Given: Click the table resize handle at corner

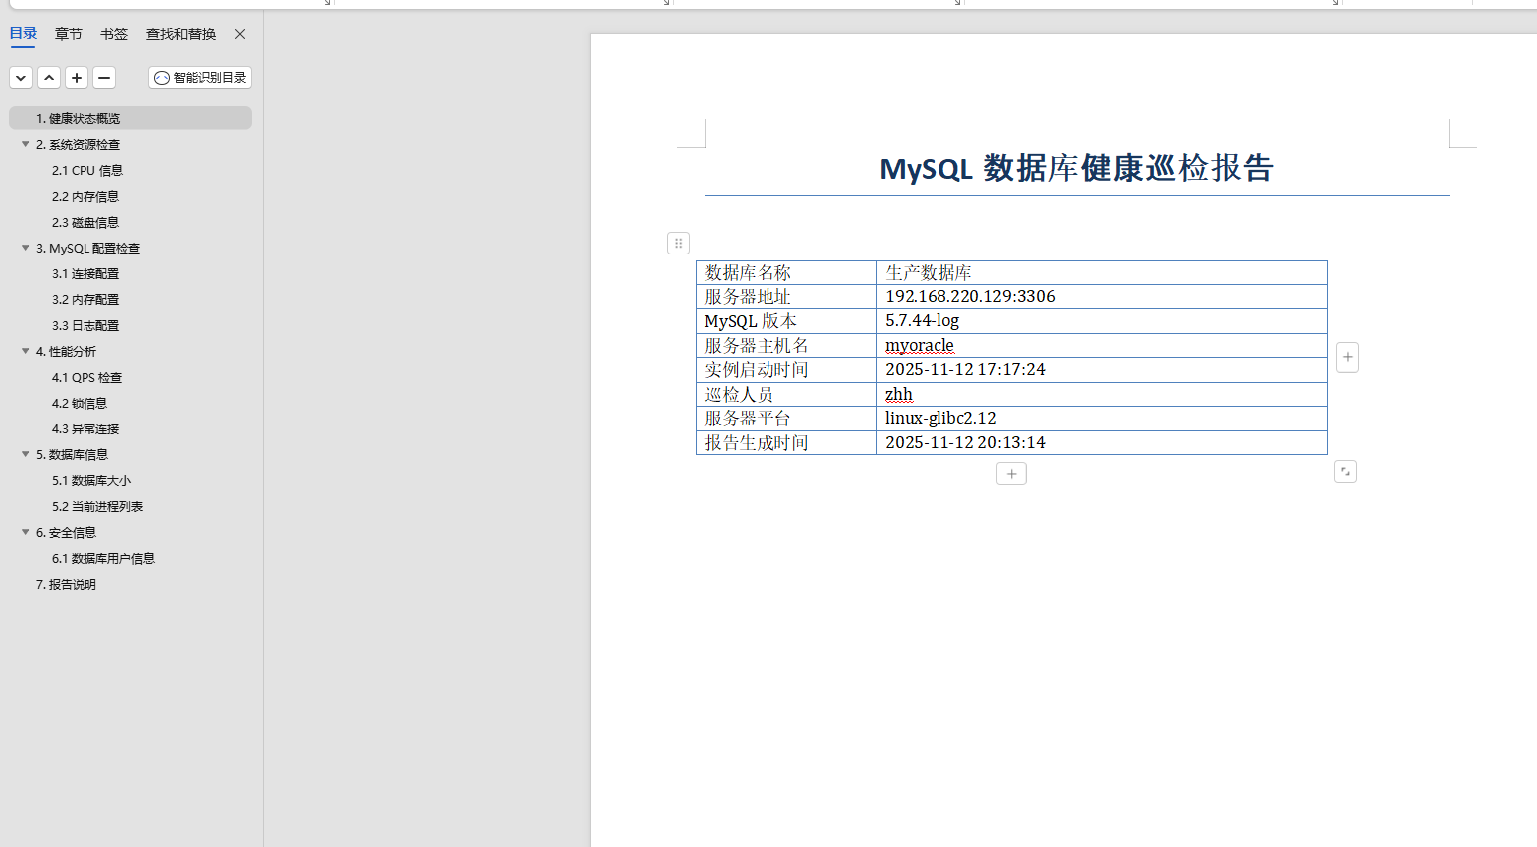Looking at the screenshot, I should (1345, 471).
